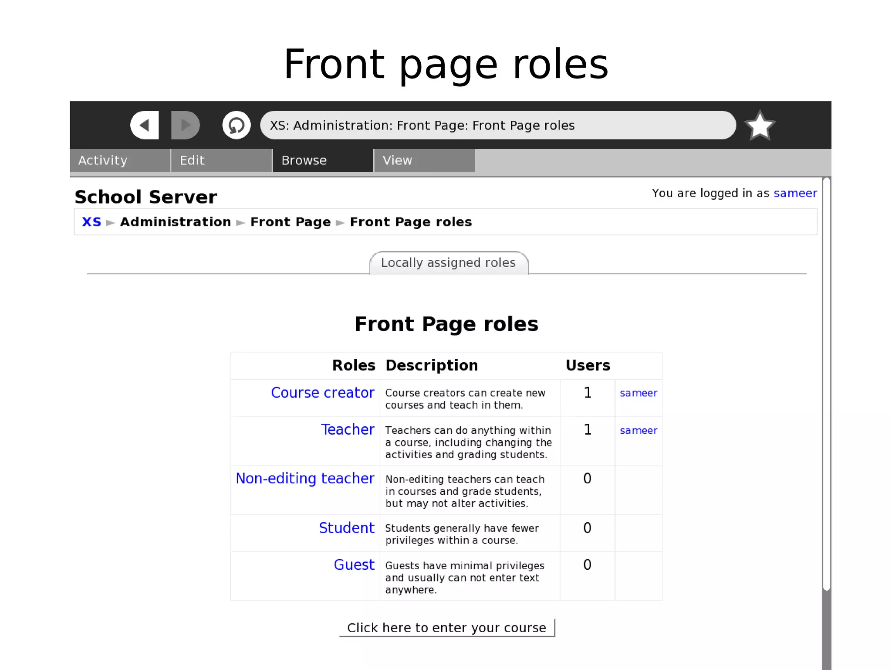Viewport: 892px width, 670px height.
Task: Open the XS breadcrumb link
Action: click(91, 222)
